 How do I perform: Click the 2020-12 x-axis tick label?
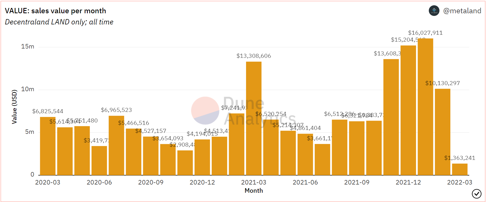[202, 182]
